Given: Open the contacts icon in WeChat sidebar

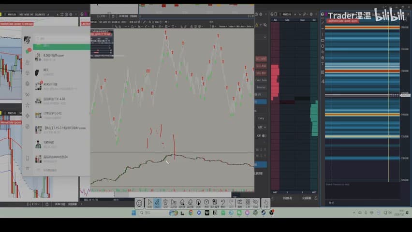Looking at the screenshot, I should [x=28, y=62].
